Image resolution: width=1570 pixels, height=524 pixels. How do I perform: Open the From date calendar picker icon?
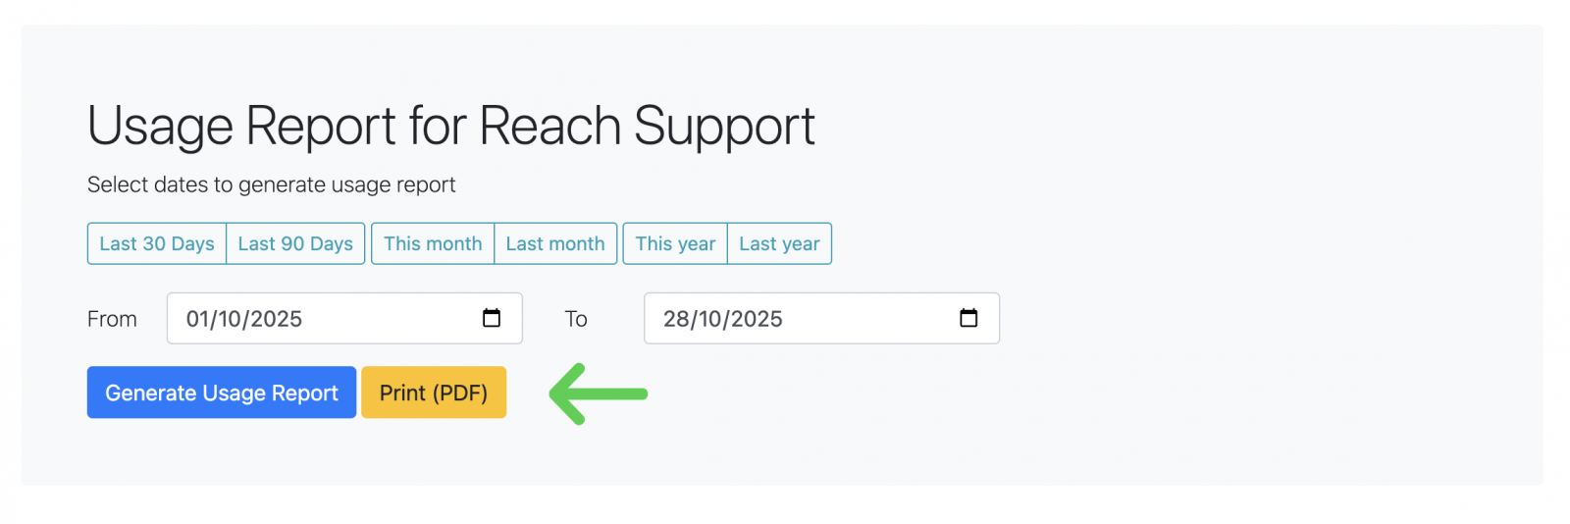[x=492, y=318]
